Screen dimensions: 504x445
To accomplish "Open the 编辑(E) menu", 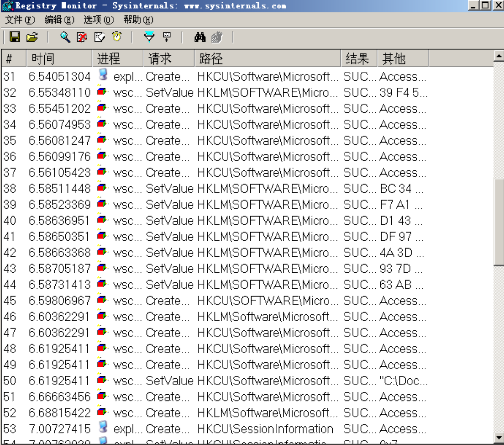I will pyautogui.click(x=59, y=20).
